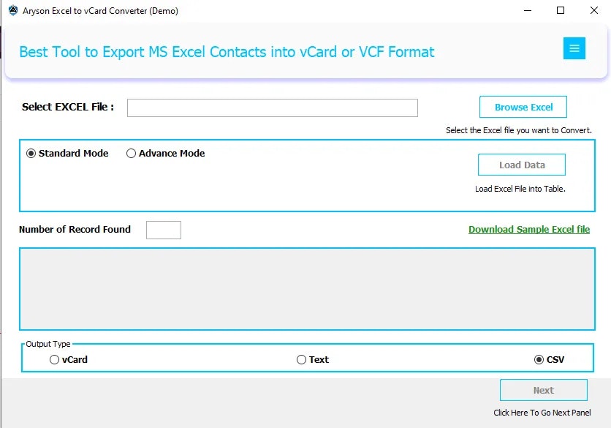Click 'Select the Excel file you want to Convert.' text
The width and height of the screenshot is (611, 428).
[519, 130]
